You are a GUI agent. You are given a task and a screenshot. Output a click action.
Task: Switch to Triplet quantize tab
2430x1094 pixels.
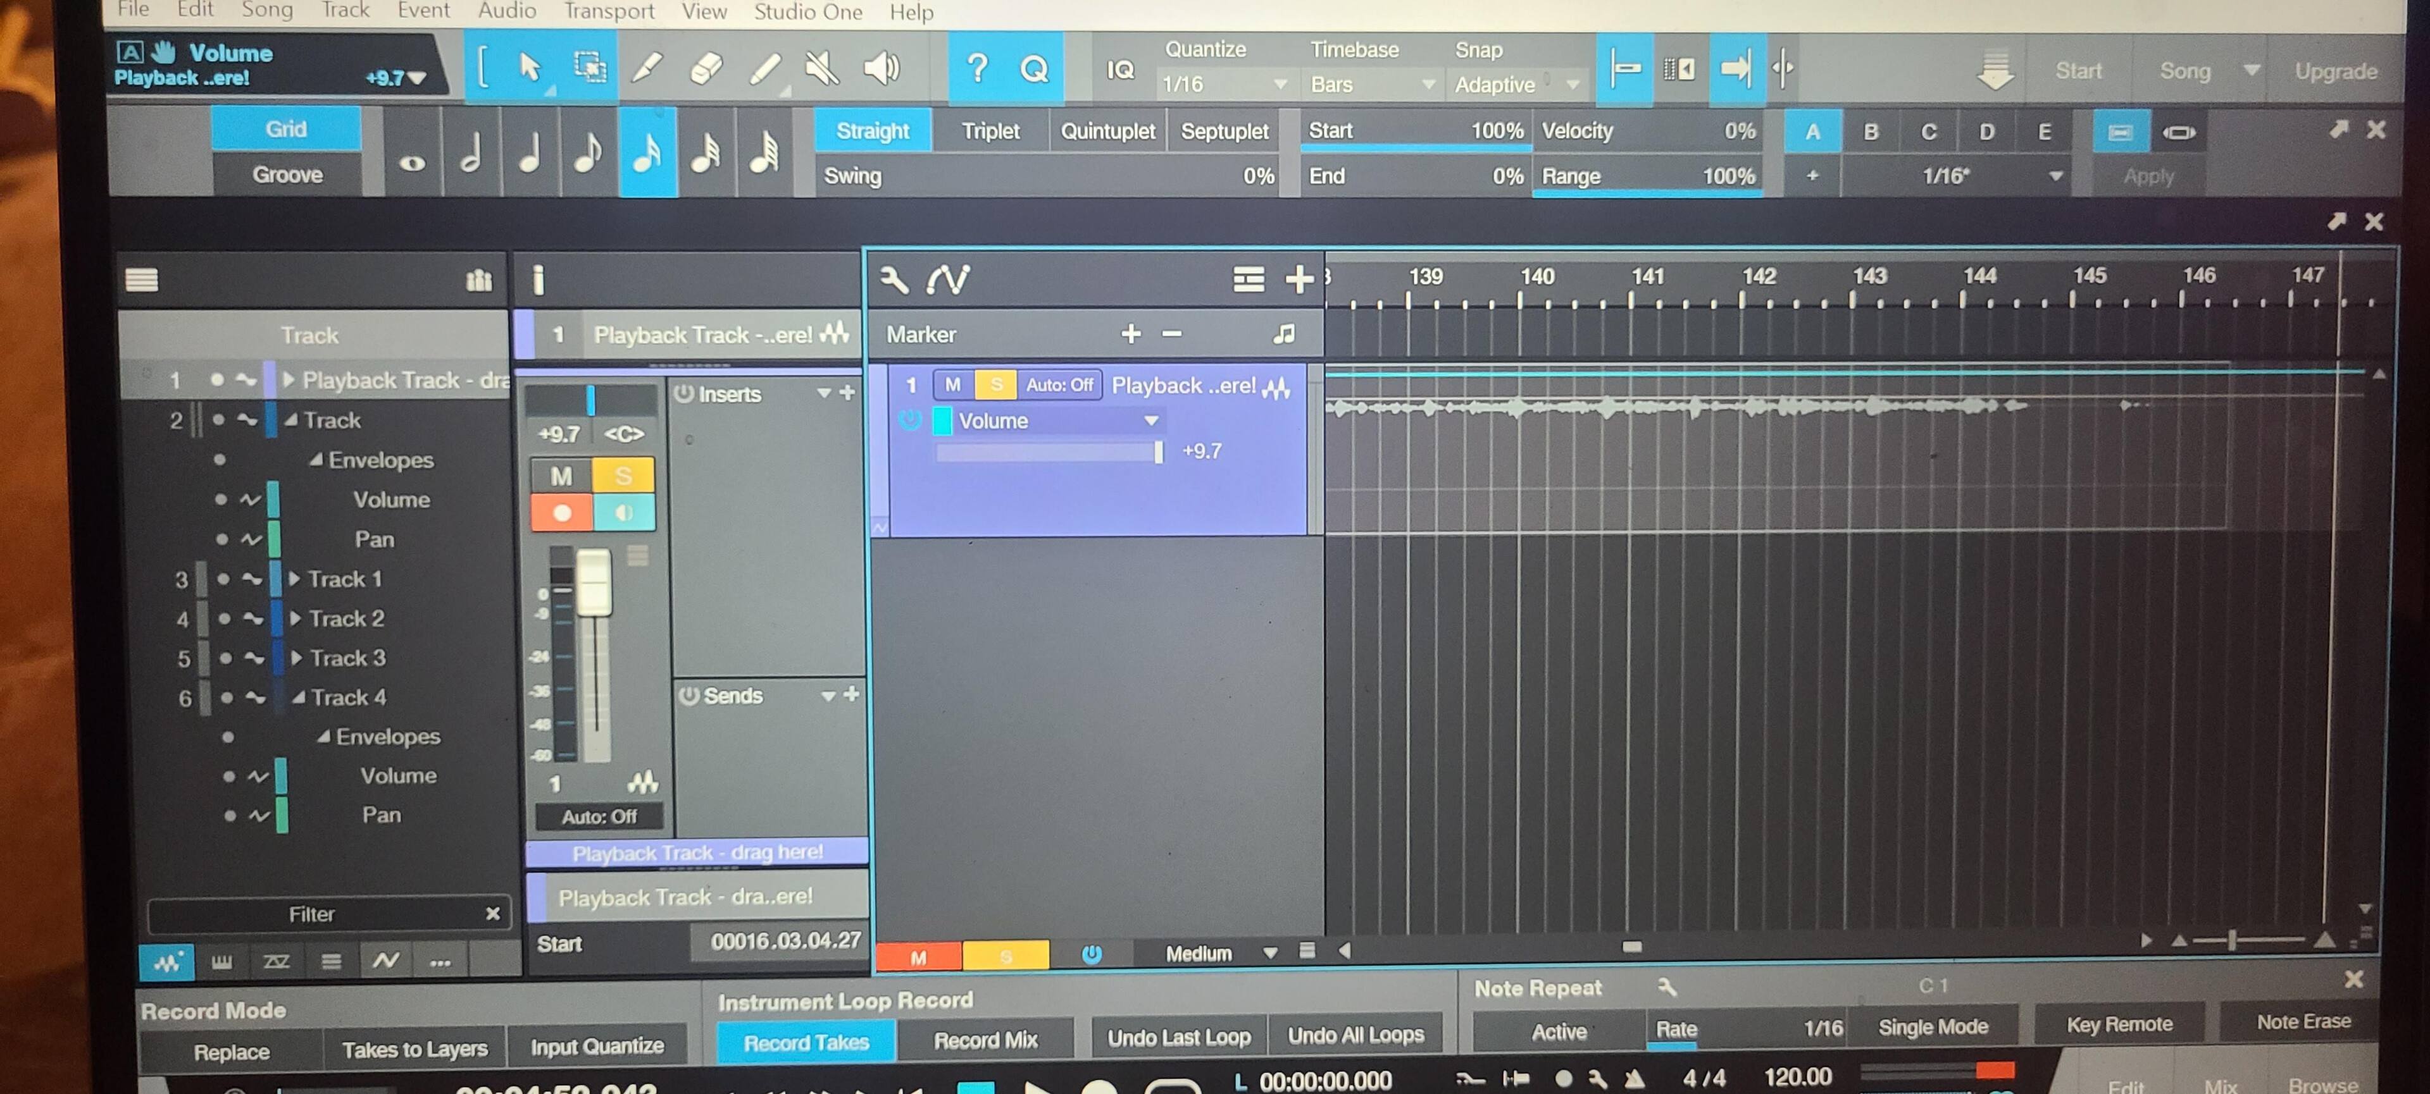(x=990, y=131)
